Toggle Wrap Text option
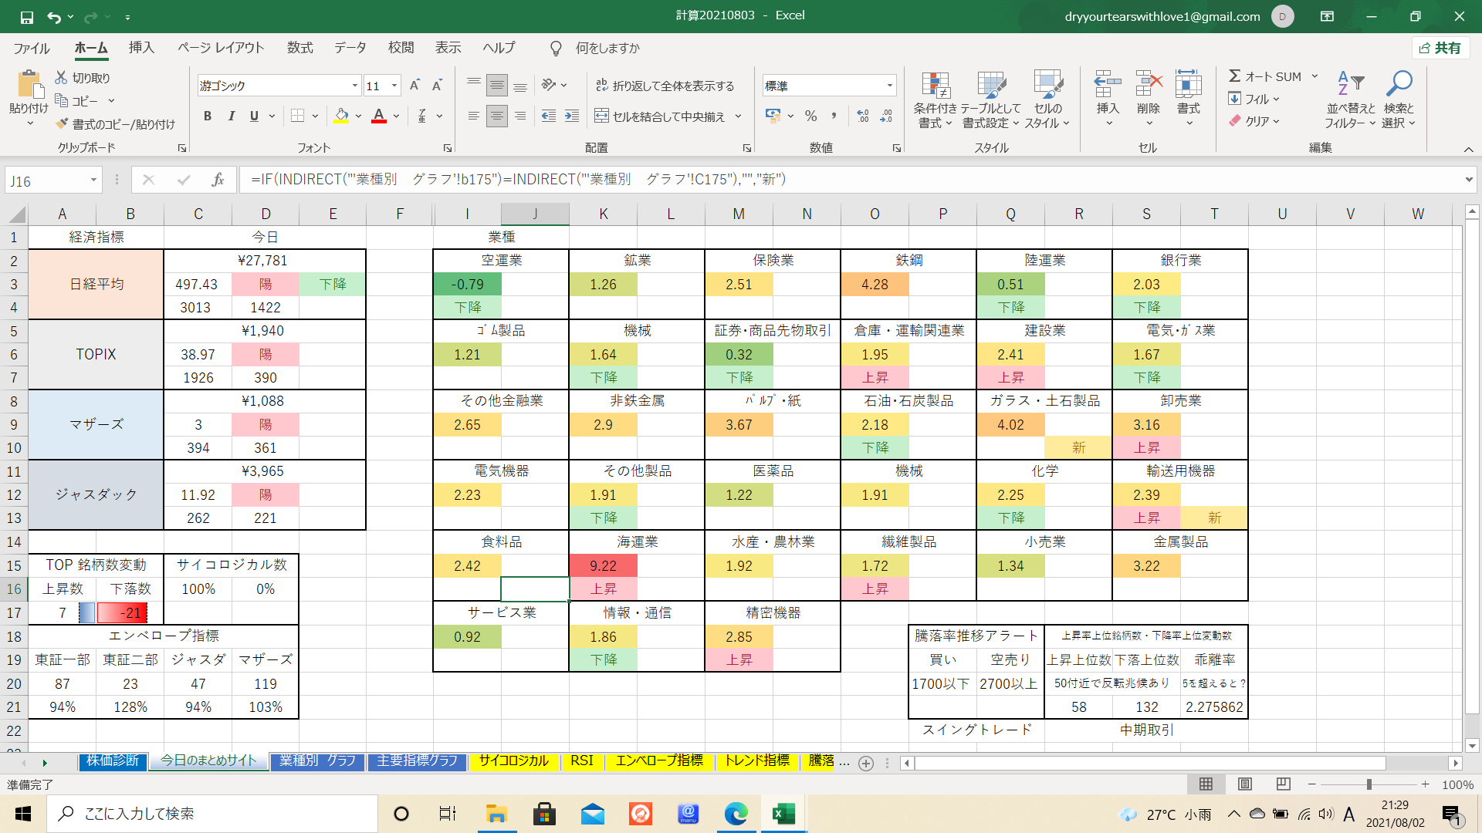The height and width of the screenshot is (833, 1482). 665,86
